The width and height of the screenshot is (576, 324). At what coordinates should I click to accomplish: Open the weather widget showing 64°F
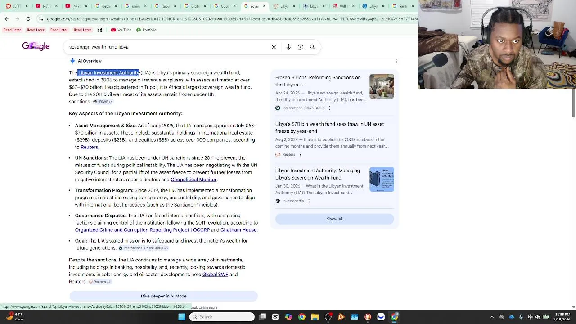click(15, 317)
